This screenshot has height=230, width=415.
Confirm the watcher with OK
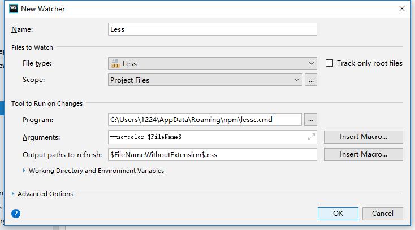pos(338,214)
